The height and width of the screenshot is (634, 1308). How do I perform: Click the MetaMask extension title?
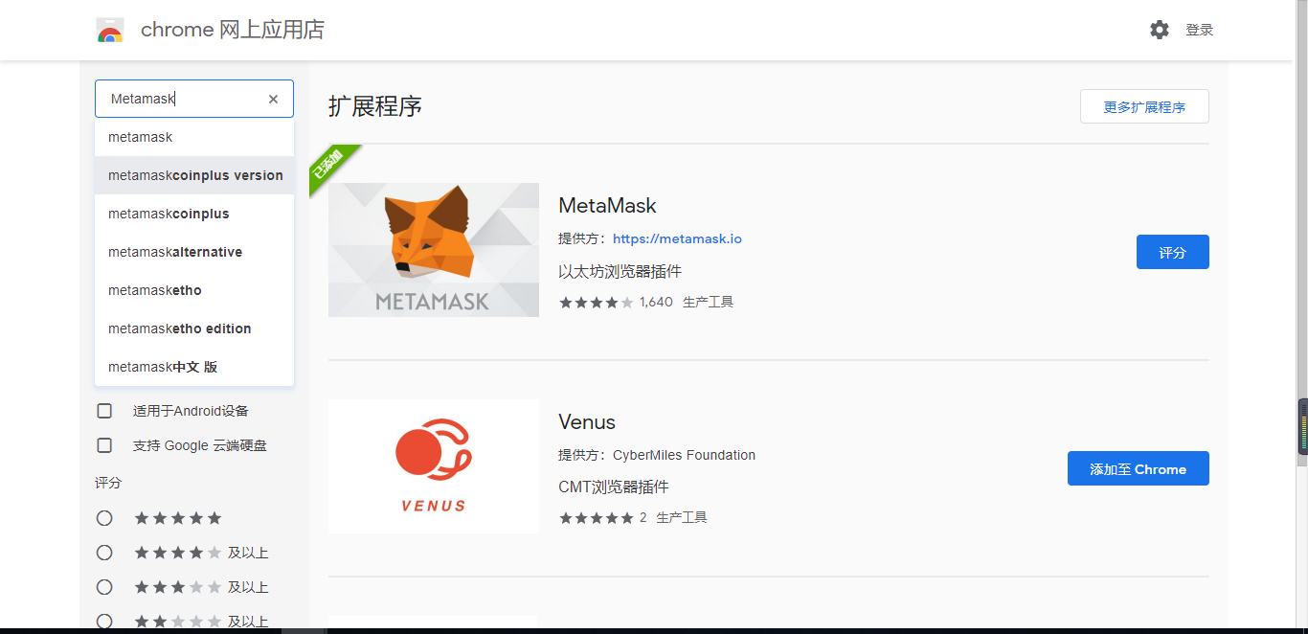[607, 206]
